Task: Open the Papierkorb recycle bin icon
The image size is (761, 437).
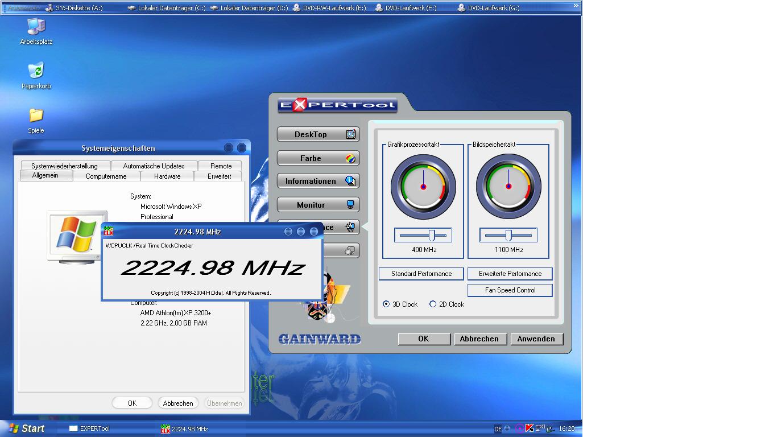Action: tap(36, 76)
